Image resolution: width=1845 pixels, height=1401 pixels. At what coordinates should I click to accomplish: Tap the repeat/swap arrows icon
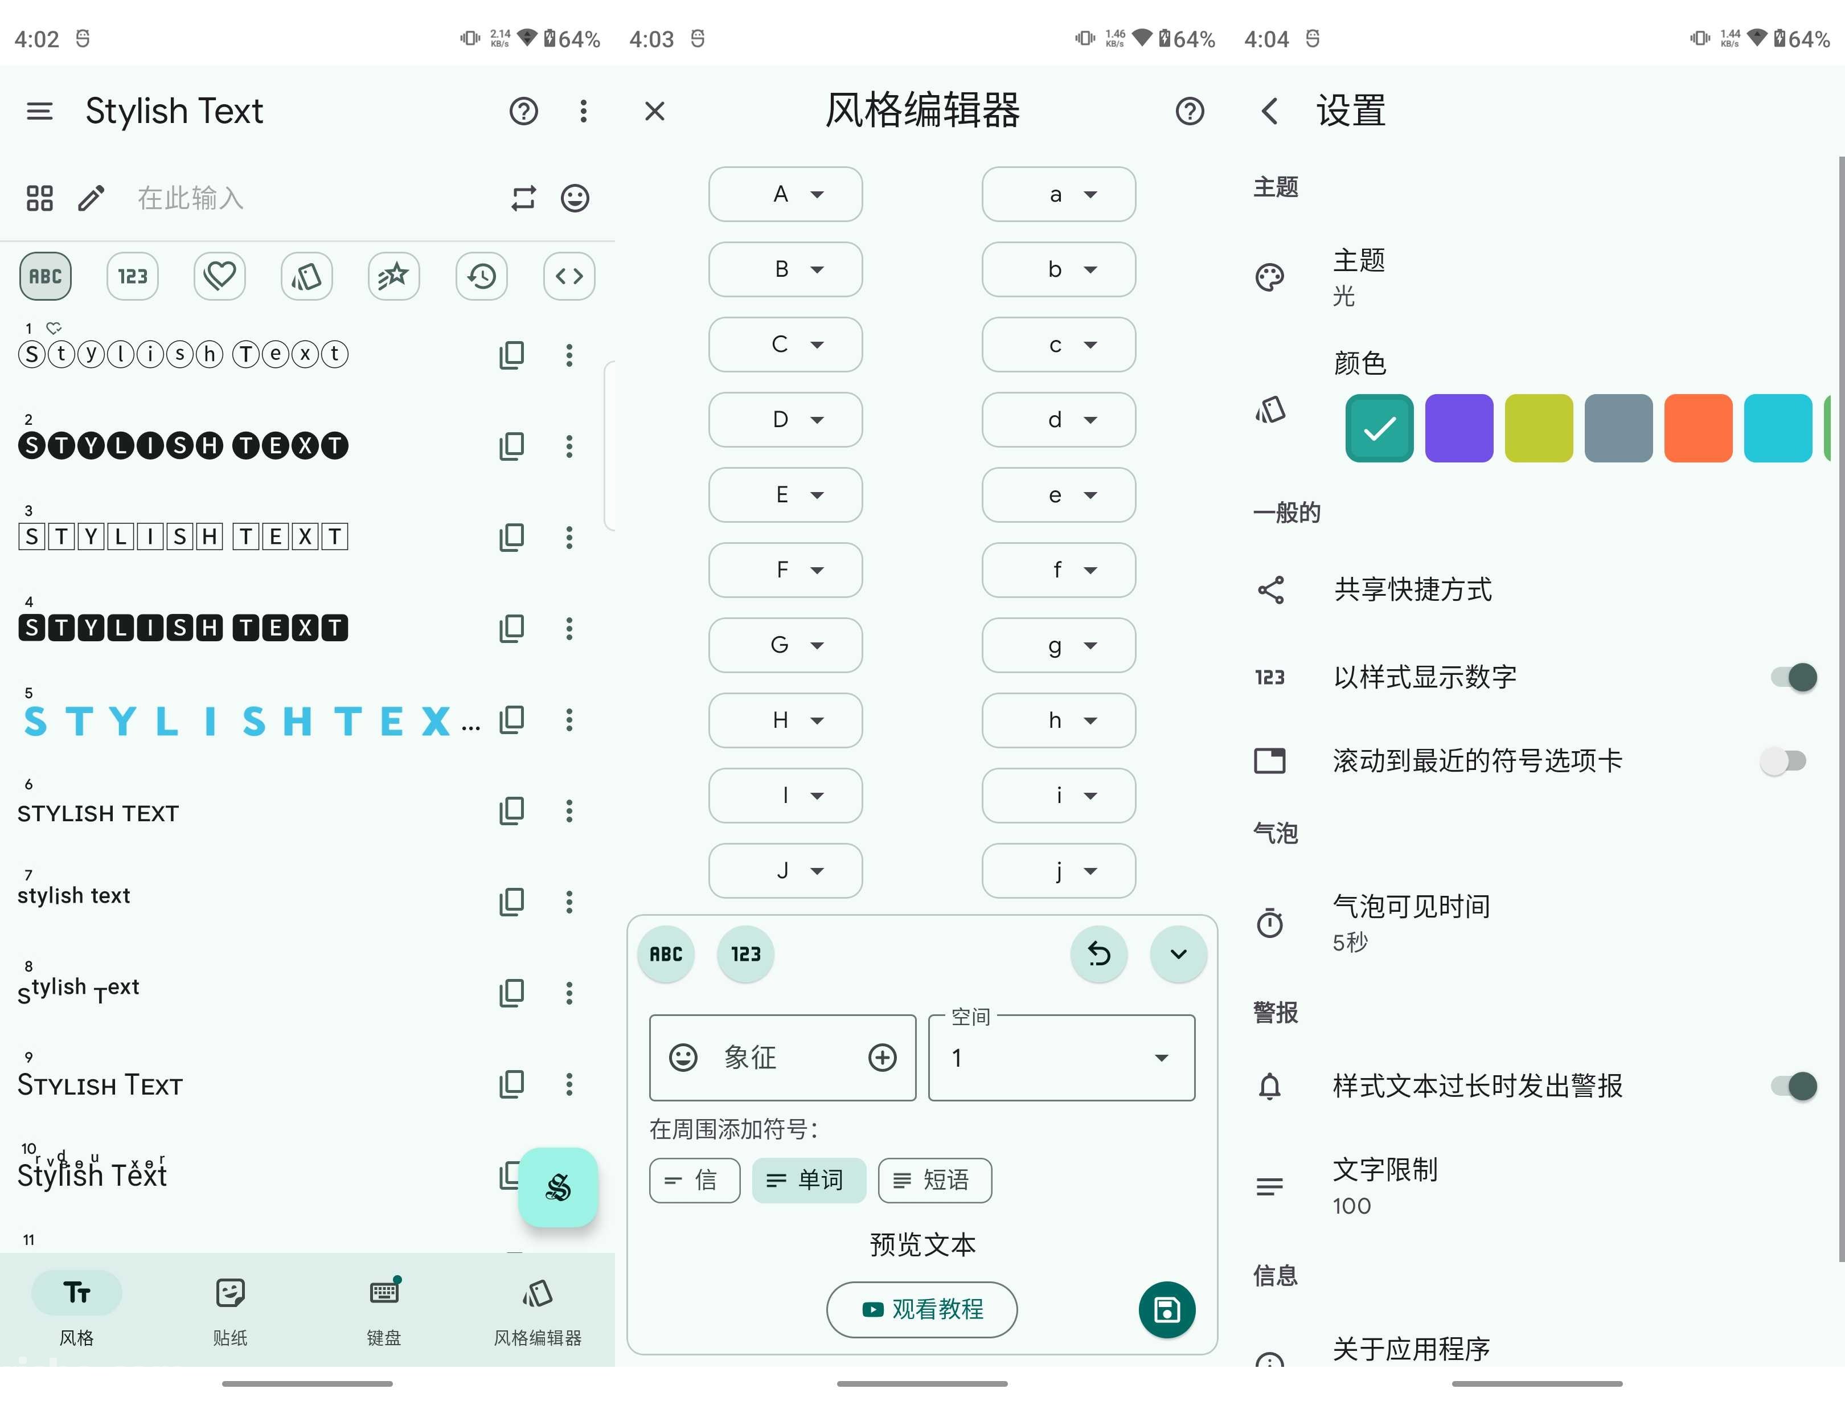[523, 199]
